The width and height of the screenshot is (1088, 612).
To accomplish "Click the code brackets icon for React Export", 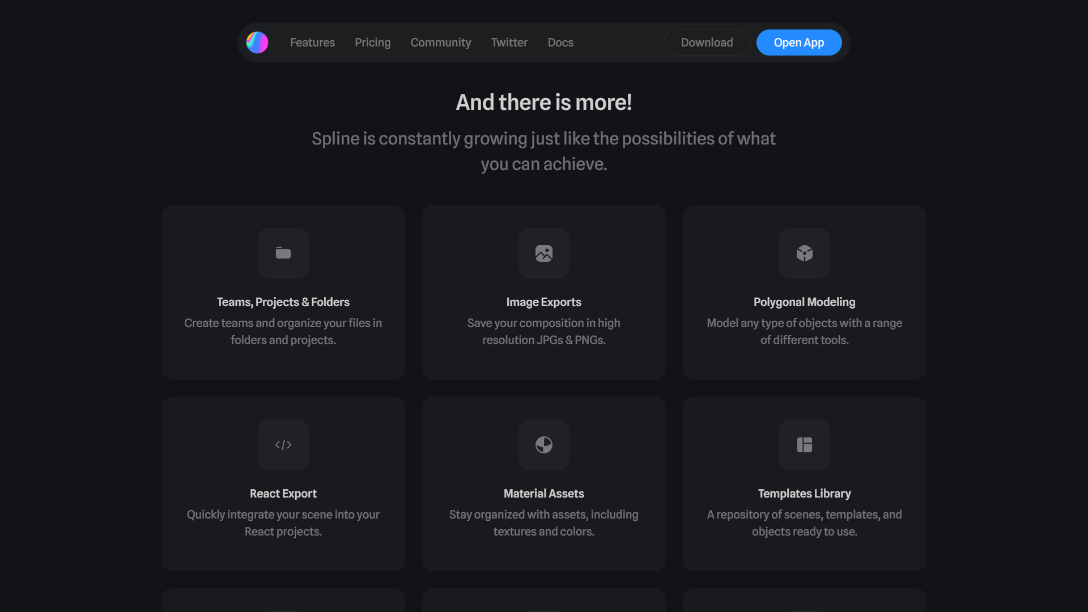I will [283, 445].
